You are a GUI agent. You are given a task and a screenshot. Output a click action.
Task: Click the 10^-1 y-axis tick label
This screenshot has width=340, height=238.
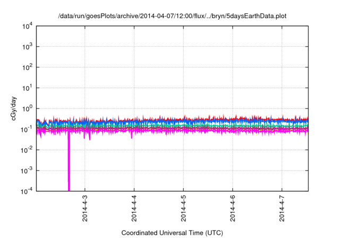(x=27, y=129)
